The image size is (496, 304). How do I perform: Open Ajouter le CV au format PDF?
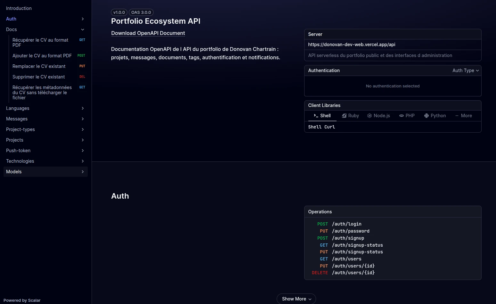(x=42, y=56)
